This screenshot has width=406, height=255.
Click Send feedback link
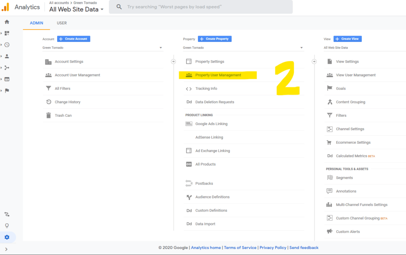(x=304, y=247)
